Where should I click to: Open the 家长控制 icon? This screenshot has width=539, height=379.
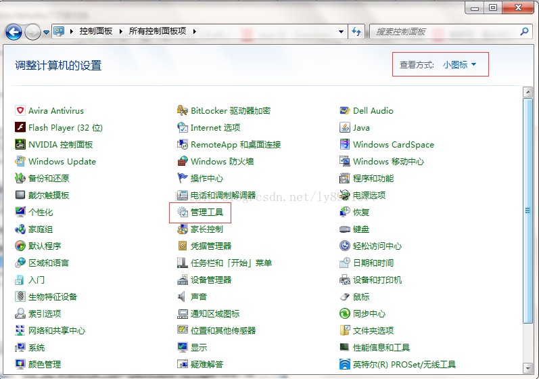click(183, 229)
